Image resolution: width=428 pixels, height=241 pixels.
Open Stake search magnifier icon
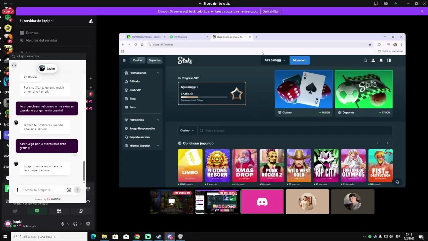[x=365, y=60]
